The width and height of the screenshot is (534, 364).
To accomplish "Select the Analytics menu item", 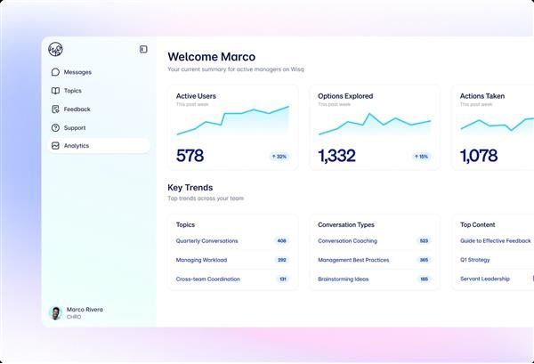I will (x=99, y=146).
